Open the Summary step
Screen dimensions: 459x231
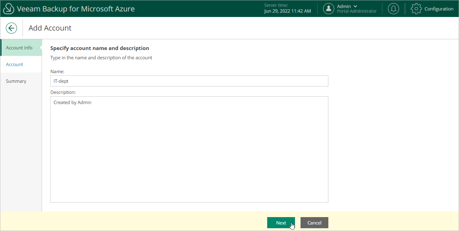click(x=16, y=81)
